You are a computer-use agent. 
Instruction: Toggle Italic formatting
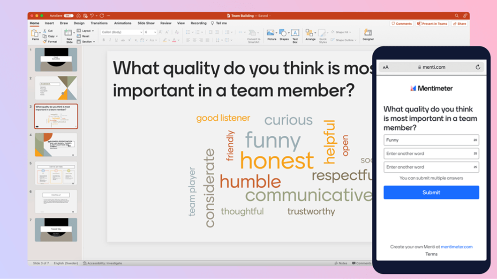[x=110, y=40]
